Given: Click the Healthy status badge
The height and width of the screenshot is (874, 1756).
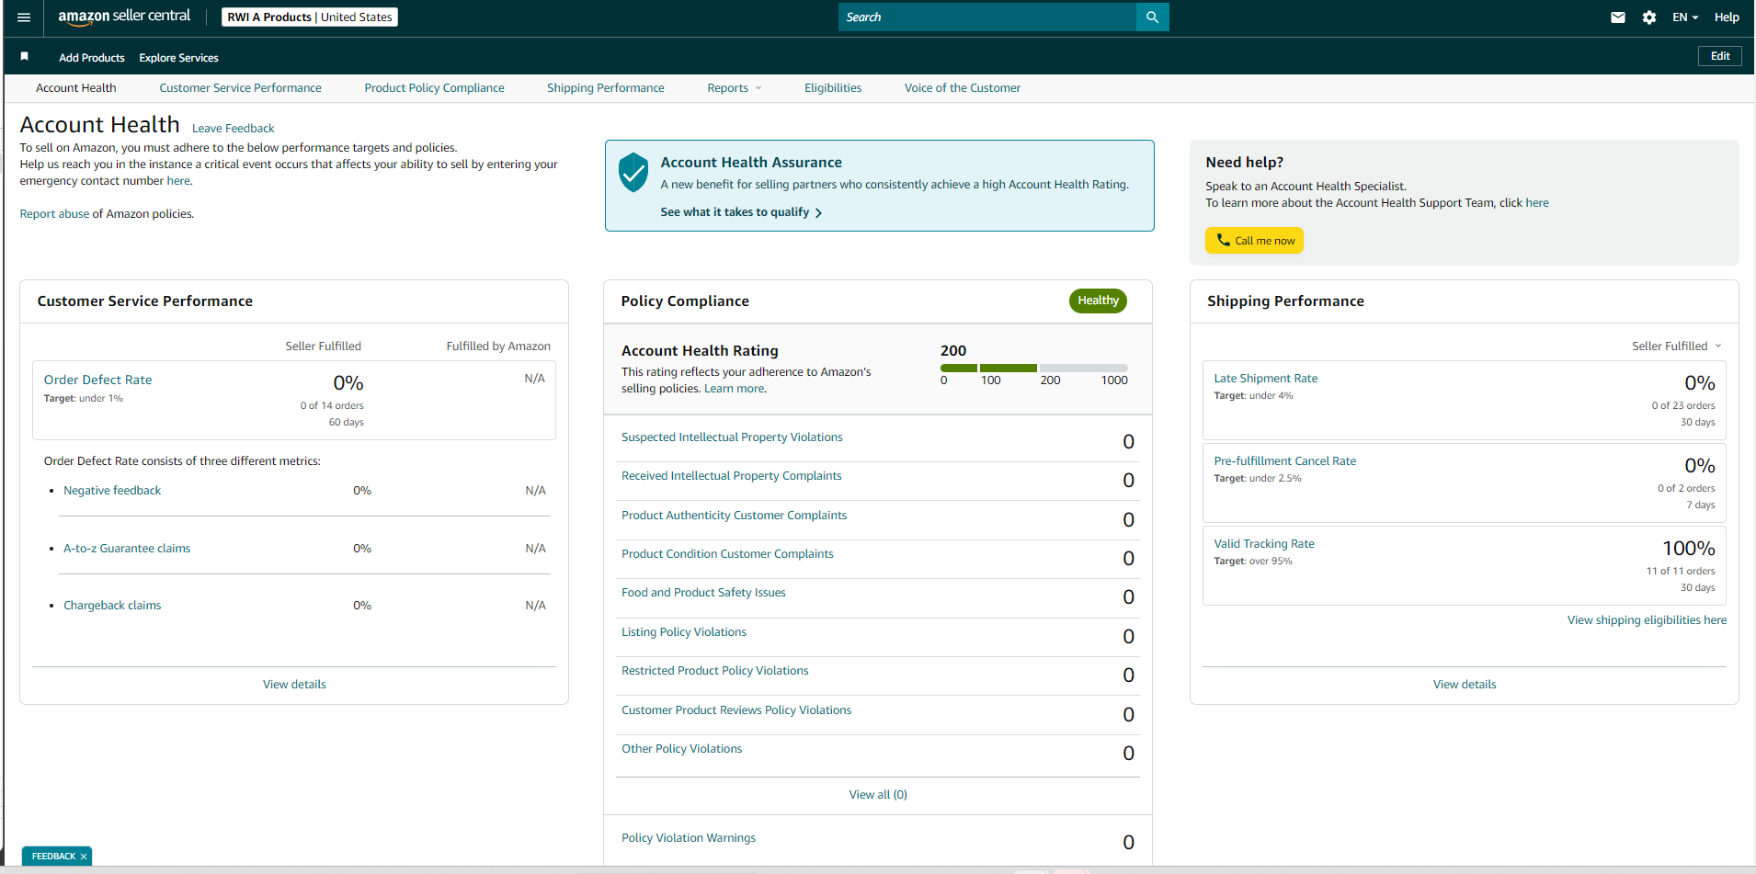Looking at the screenshot, I should coord(1098,301).
